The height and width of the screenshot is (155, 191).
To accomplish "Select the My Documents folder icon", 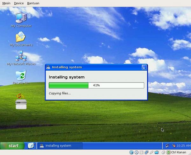I will 21,39.
